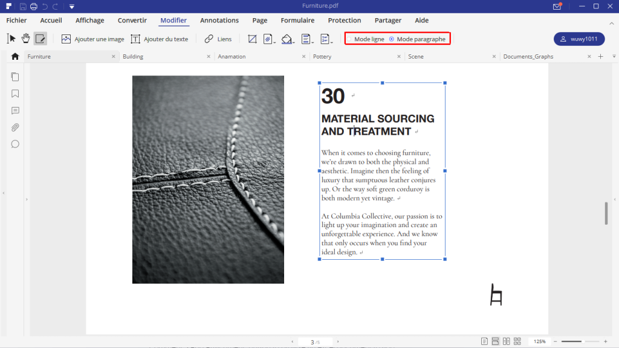This screenshot has height=348, width=619.
Task: Close the Building document tab
Action: click(x=209, y=56)
